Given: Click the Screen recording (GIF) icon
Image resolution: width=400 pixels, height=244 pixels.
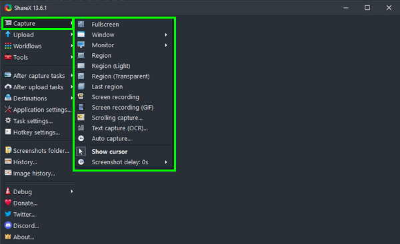Looking at the screenshot, I should click(81, 107).
